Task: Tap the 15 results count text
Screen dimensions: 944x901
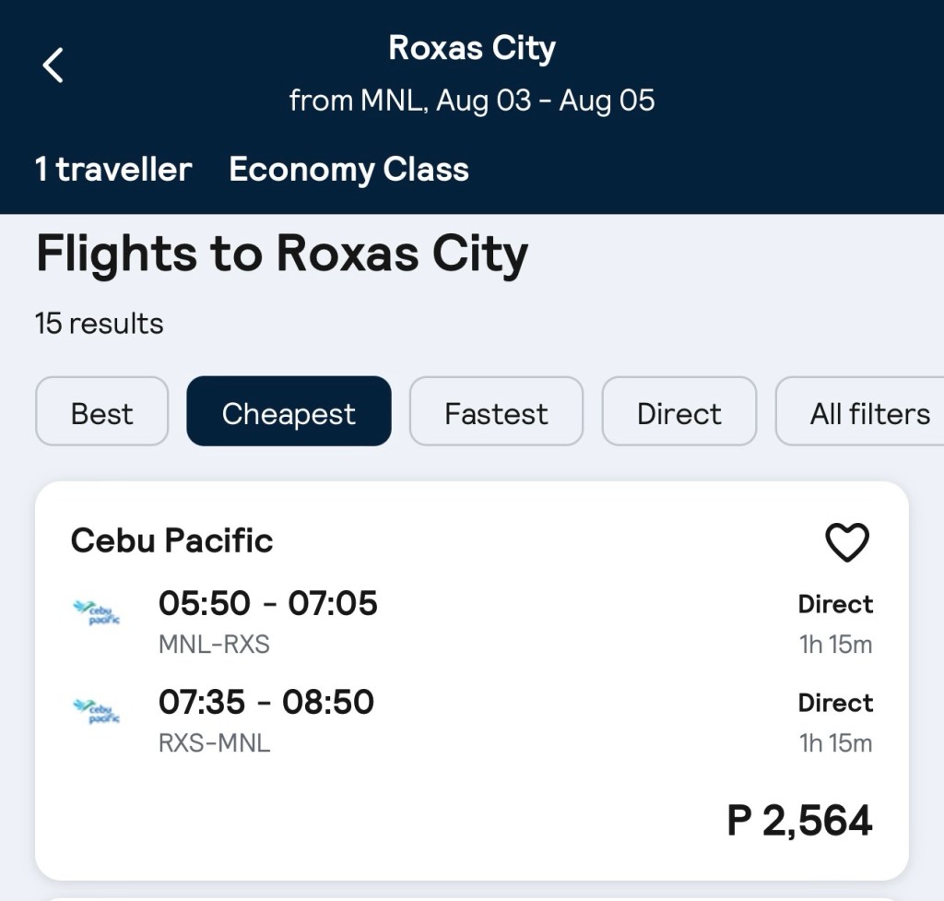Action: pos(100,324)
